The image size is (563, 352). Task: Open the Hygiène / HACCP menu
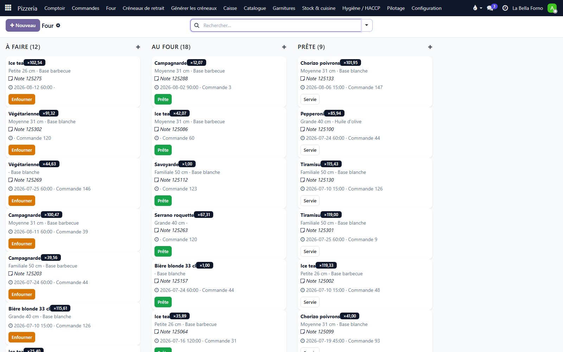point(361,8)
